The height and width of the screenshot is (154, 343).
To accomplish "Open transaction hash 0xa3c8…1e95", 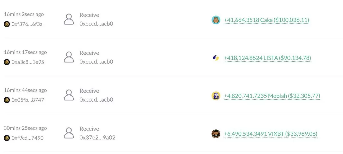I will click(28, 62).
